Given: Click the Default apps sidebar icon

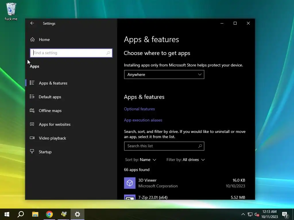Looking at the screenshot, I should tap(32, 97).
